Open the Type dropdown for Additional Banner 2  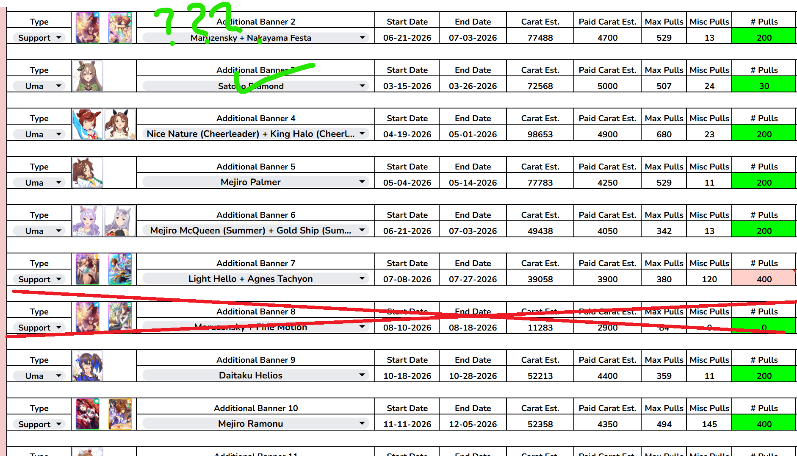pyautogui.click(x=39, y=38)
